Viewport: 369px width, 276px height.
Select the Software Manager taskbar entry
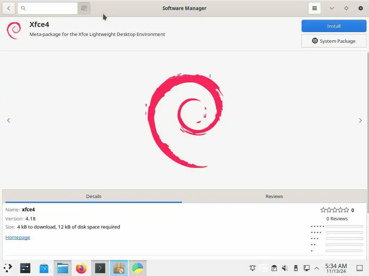[119, 268]
